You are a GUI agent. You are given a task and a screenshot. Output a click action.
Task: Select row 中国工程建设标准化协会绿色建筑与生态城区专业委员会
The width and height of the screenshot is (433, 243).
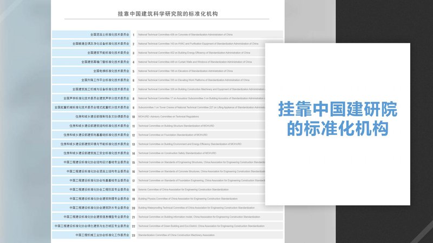[x=91, y=226]
